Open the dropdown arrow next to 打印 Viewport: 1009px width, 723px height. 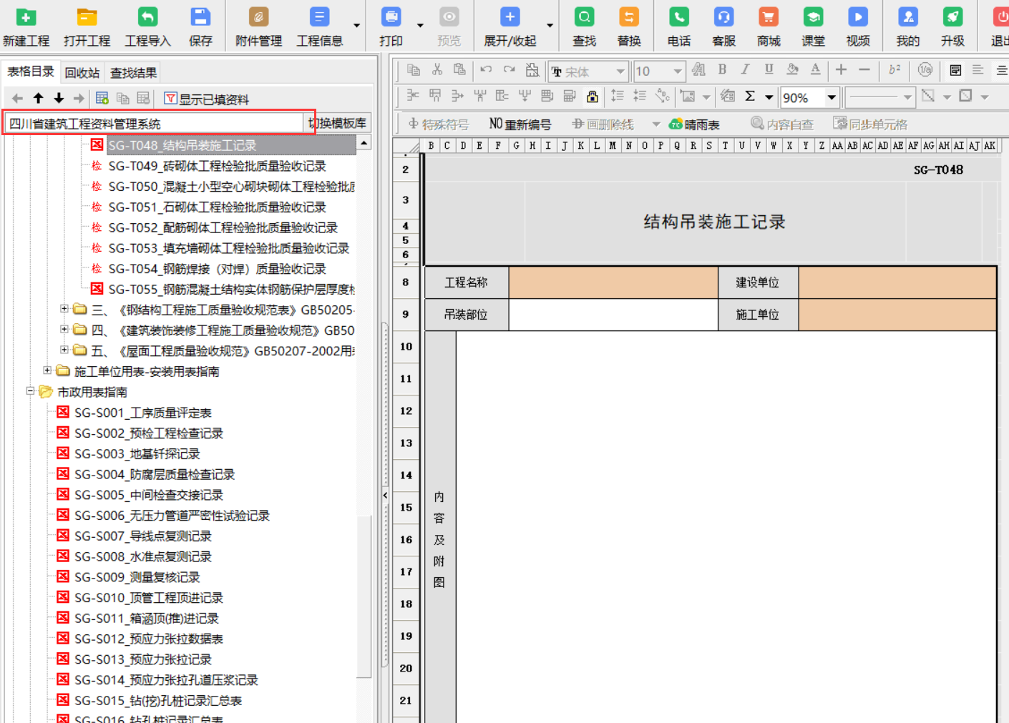tap(420, 26)
